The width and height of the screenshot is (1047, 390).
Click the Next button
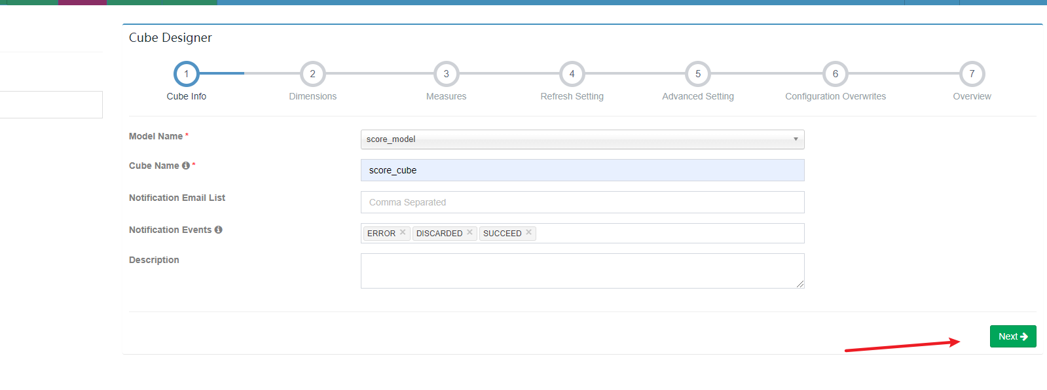point(1013,336)
